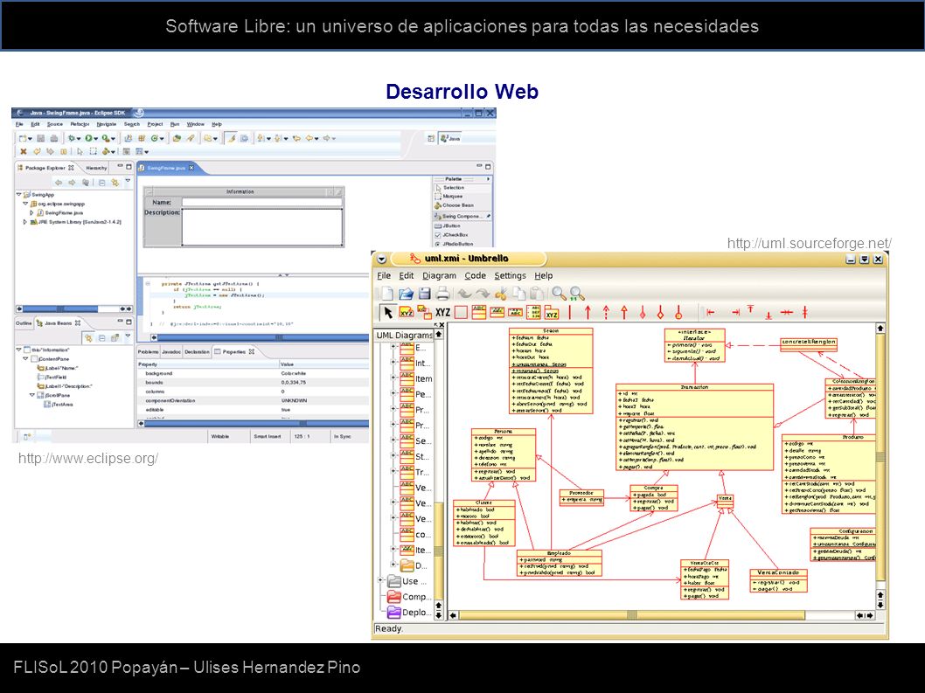
Task: Switch to the Javadoc tab in Eclipse
Action: 171,351
